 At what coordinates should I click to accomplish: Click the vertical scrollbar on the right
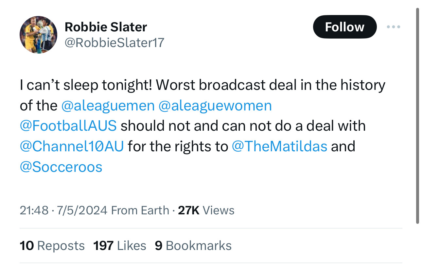coord(417,114)
